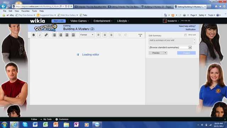Image resolution: width=227 pixels, height=128 pixels.
Task: Expand Lifestyle menu
Action: [123, 21]
